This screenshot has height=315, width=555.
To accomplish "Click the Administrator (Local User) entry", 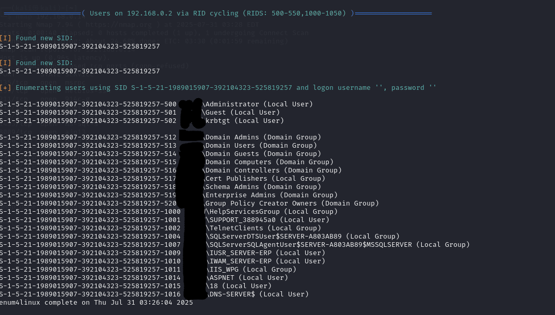I will click(x=259, y=104).
